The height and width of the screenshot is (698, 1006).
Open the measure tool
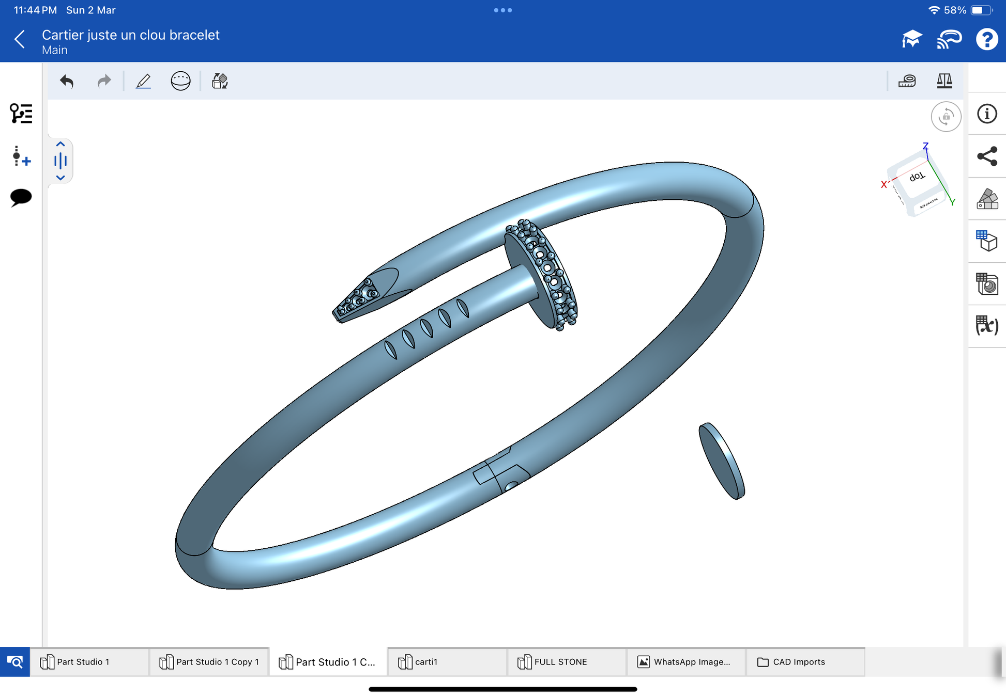pyautogui.click(x=907, y=81)
